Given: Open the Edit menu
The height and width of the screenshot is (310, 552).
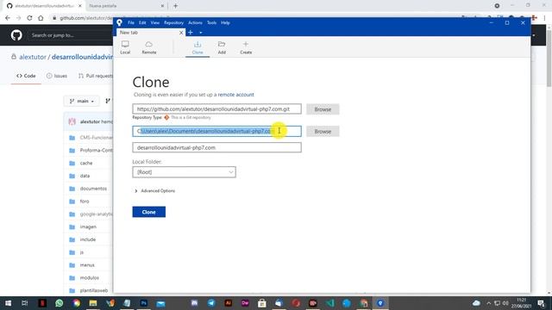Looking at the screenshot, I should coord(142,22).
